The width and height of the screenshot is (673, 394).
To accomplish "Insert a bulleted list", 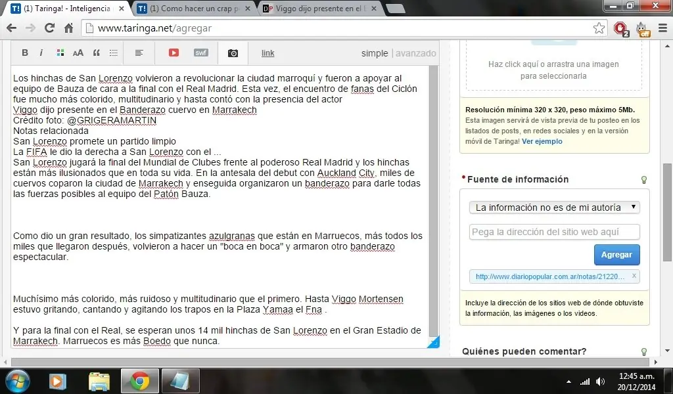I will [113, 53].
